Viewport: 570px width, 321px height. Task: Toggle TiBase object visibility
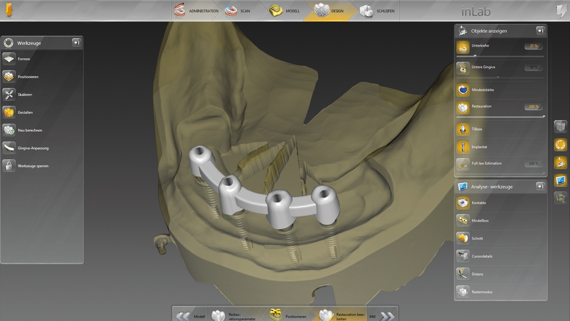[463, 129]
